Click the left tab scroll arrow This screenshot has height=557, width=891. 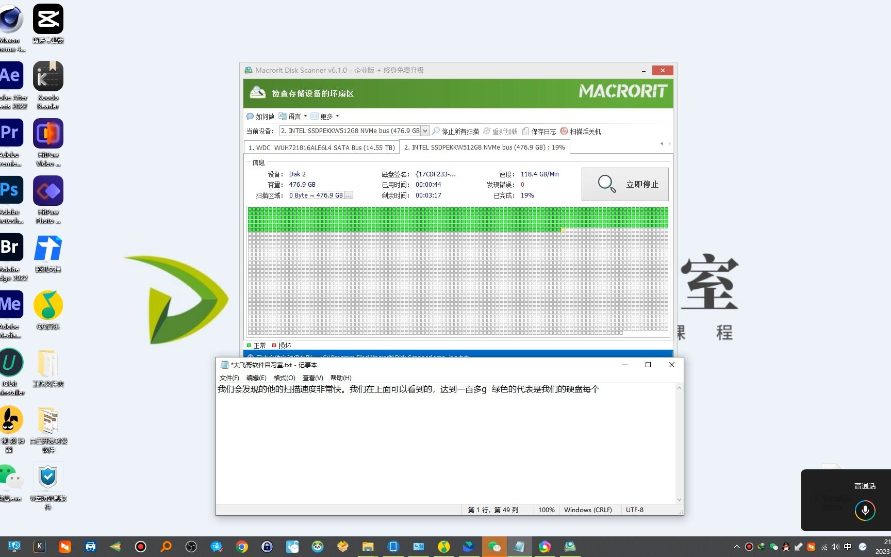click(662, 144)
